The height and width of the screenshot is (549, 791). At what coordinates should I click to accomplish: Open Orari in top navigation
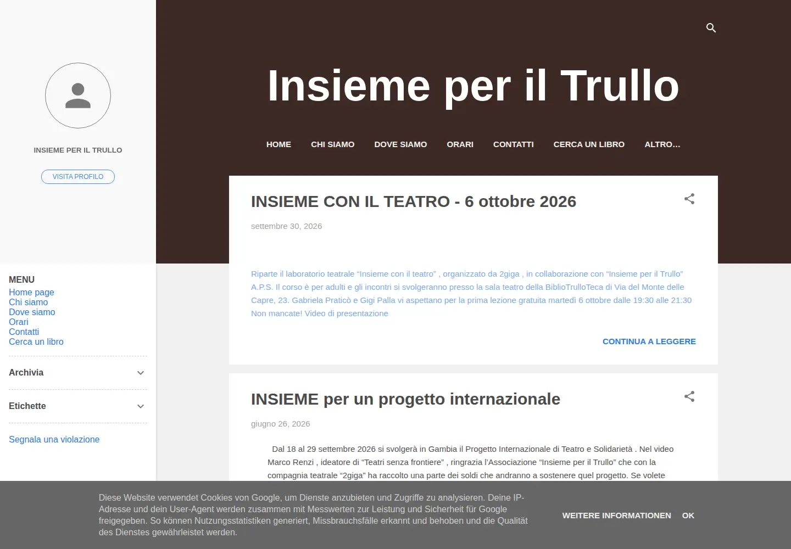click(x=460, y=144)
